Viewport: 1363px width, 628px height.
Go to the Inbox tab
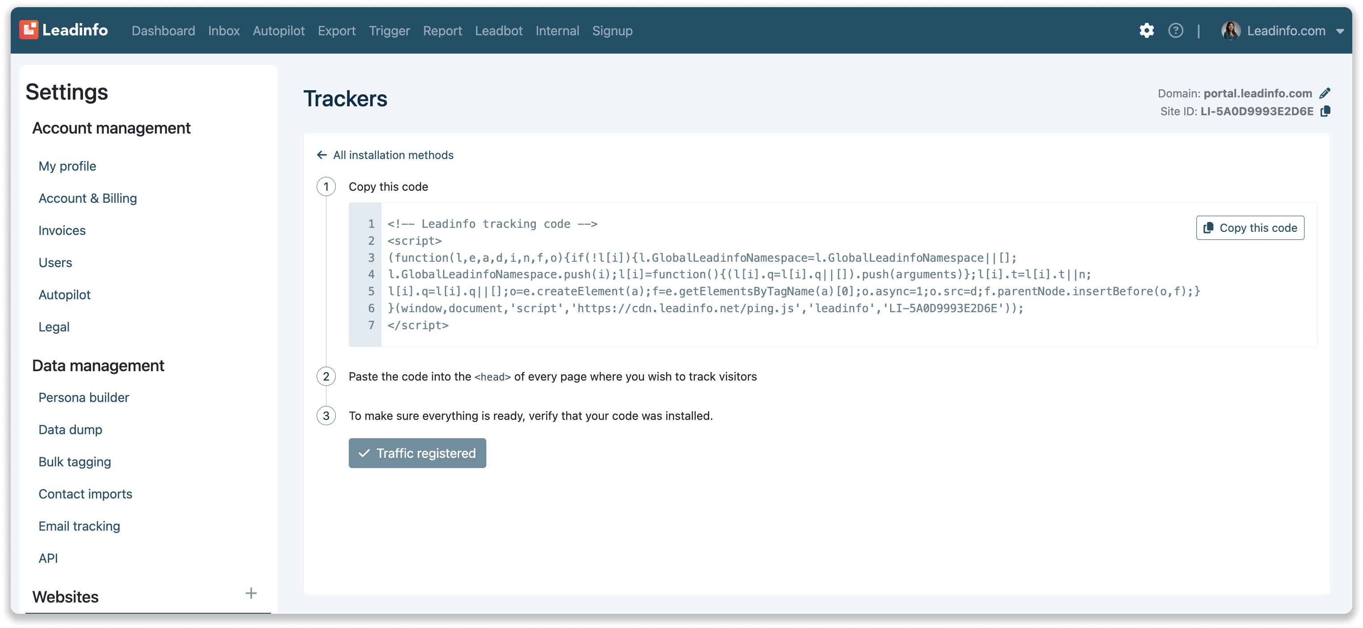tap(223, 31)
